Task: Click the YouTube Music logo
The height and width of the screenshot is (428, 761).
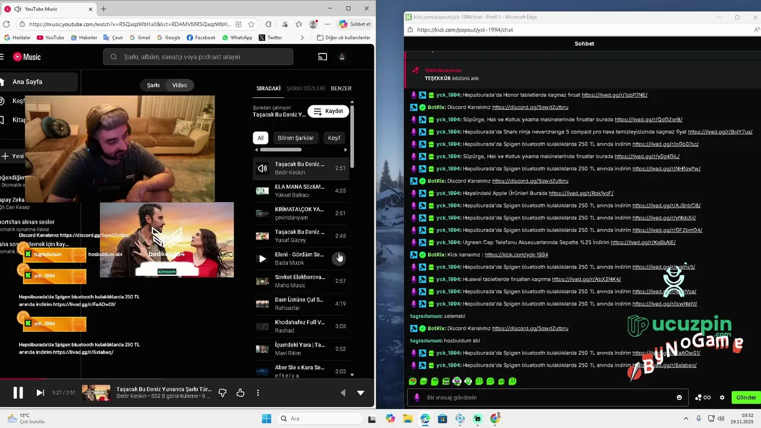Action: 27,57
